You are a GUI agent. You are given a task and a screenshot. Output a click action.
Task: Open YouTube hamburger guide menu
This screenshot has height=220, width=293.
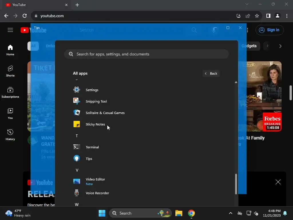pyautogui.click(x=10, y=30)
